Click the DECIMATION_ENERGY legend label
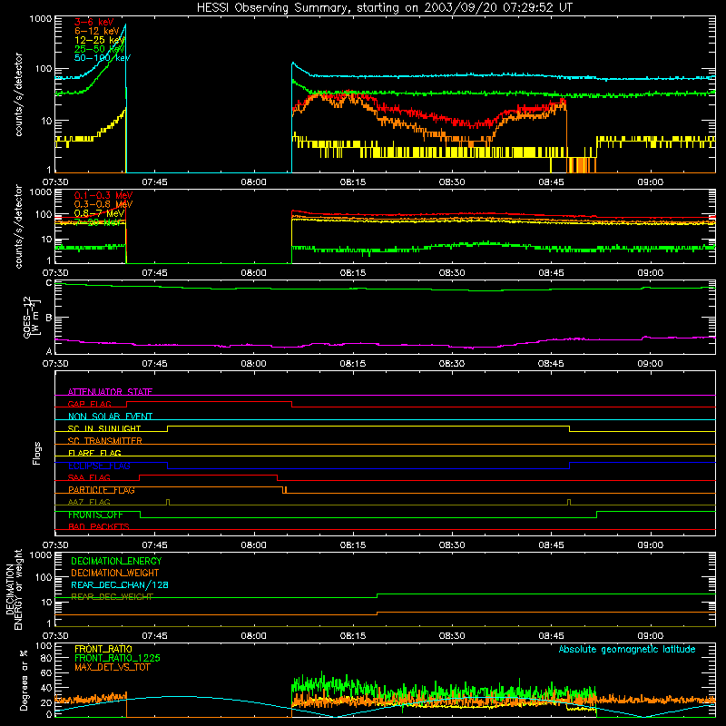Screen dimensions: 726x726 pyautogui.click(x=116, y=561)
